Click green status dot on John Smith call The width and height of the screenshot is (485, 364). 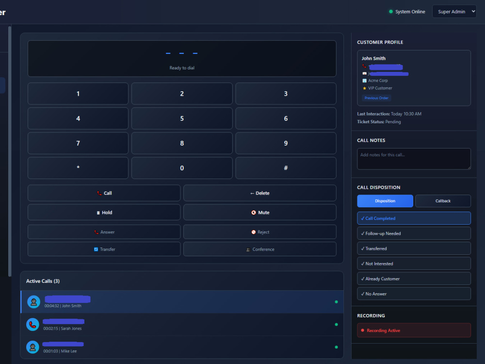pyautogui.click(x=336, y=302)
